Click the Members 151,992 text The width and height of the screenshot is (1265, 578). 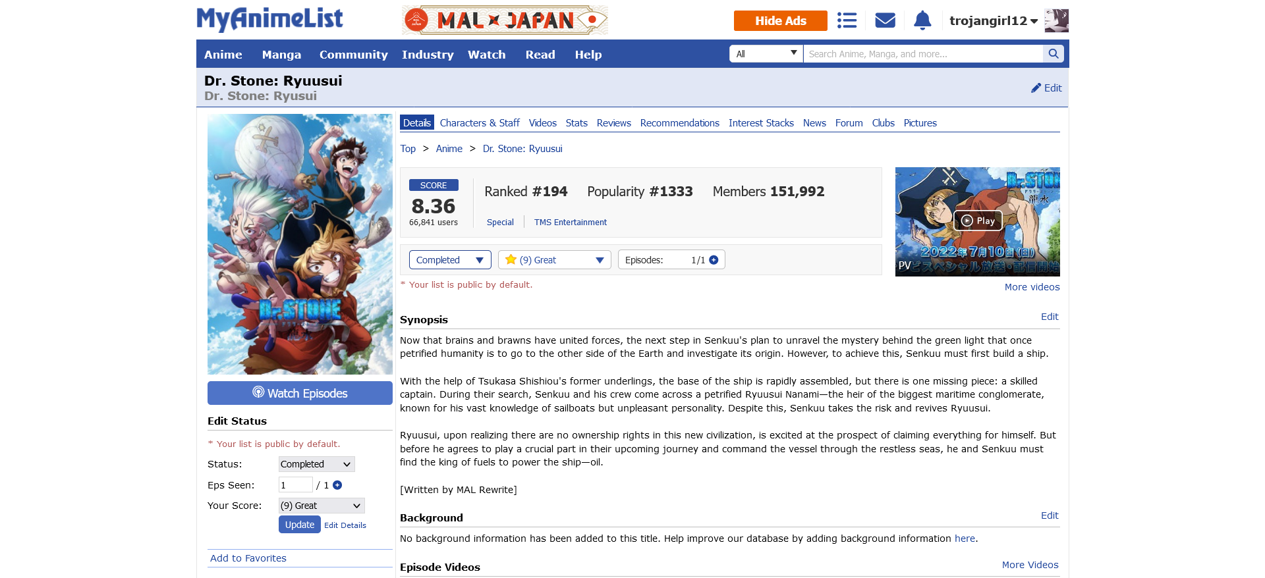click(768, 192)
